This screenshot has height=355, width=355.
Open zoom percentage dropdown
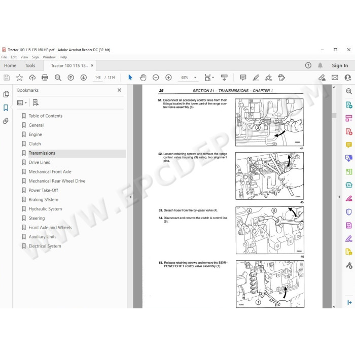195,78
